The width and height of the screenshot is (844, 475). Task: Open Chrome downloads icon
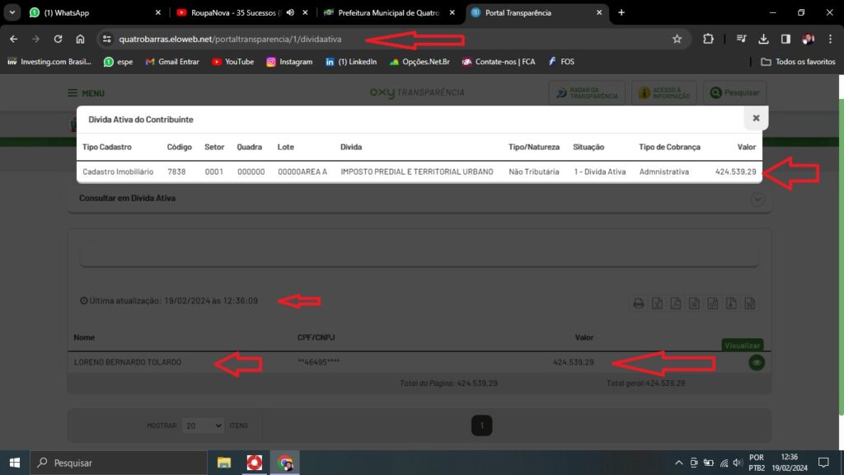(x=763, y=39)
